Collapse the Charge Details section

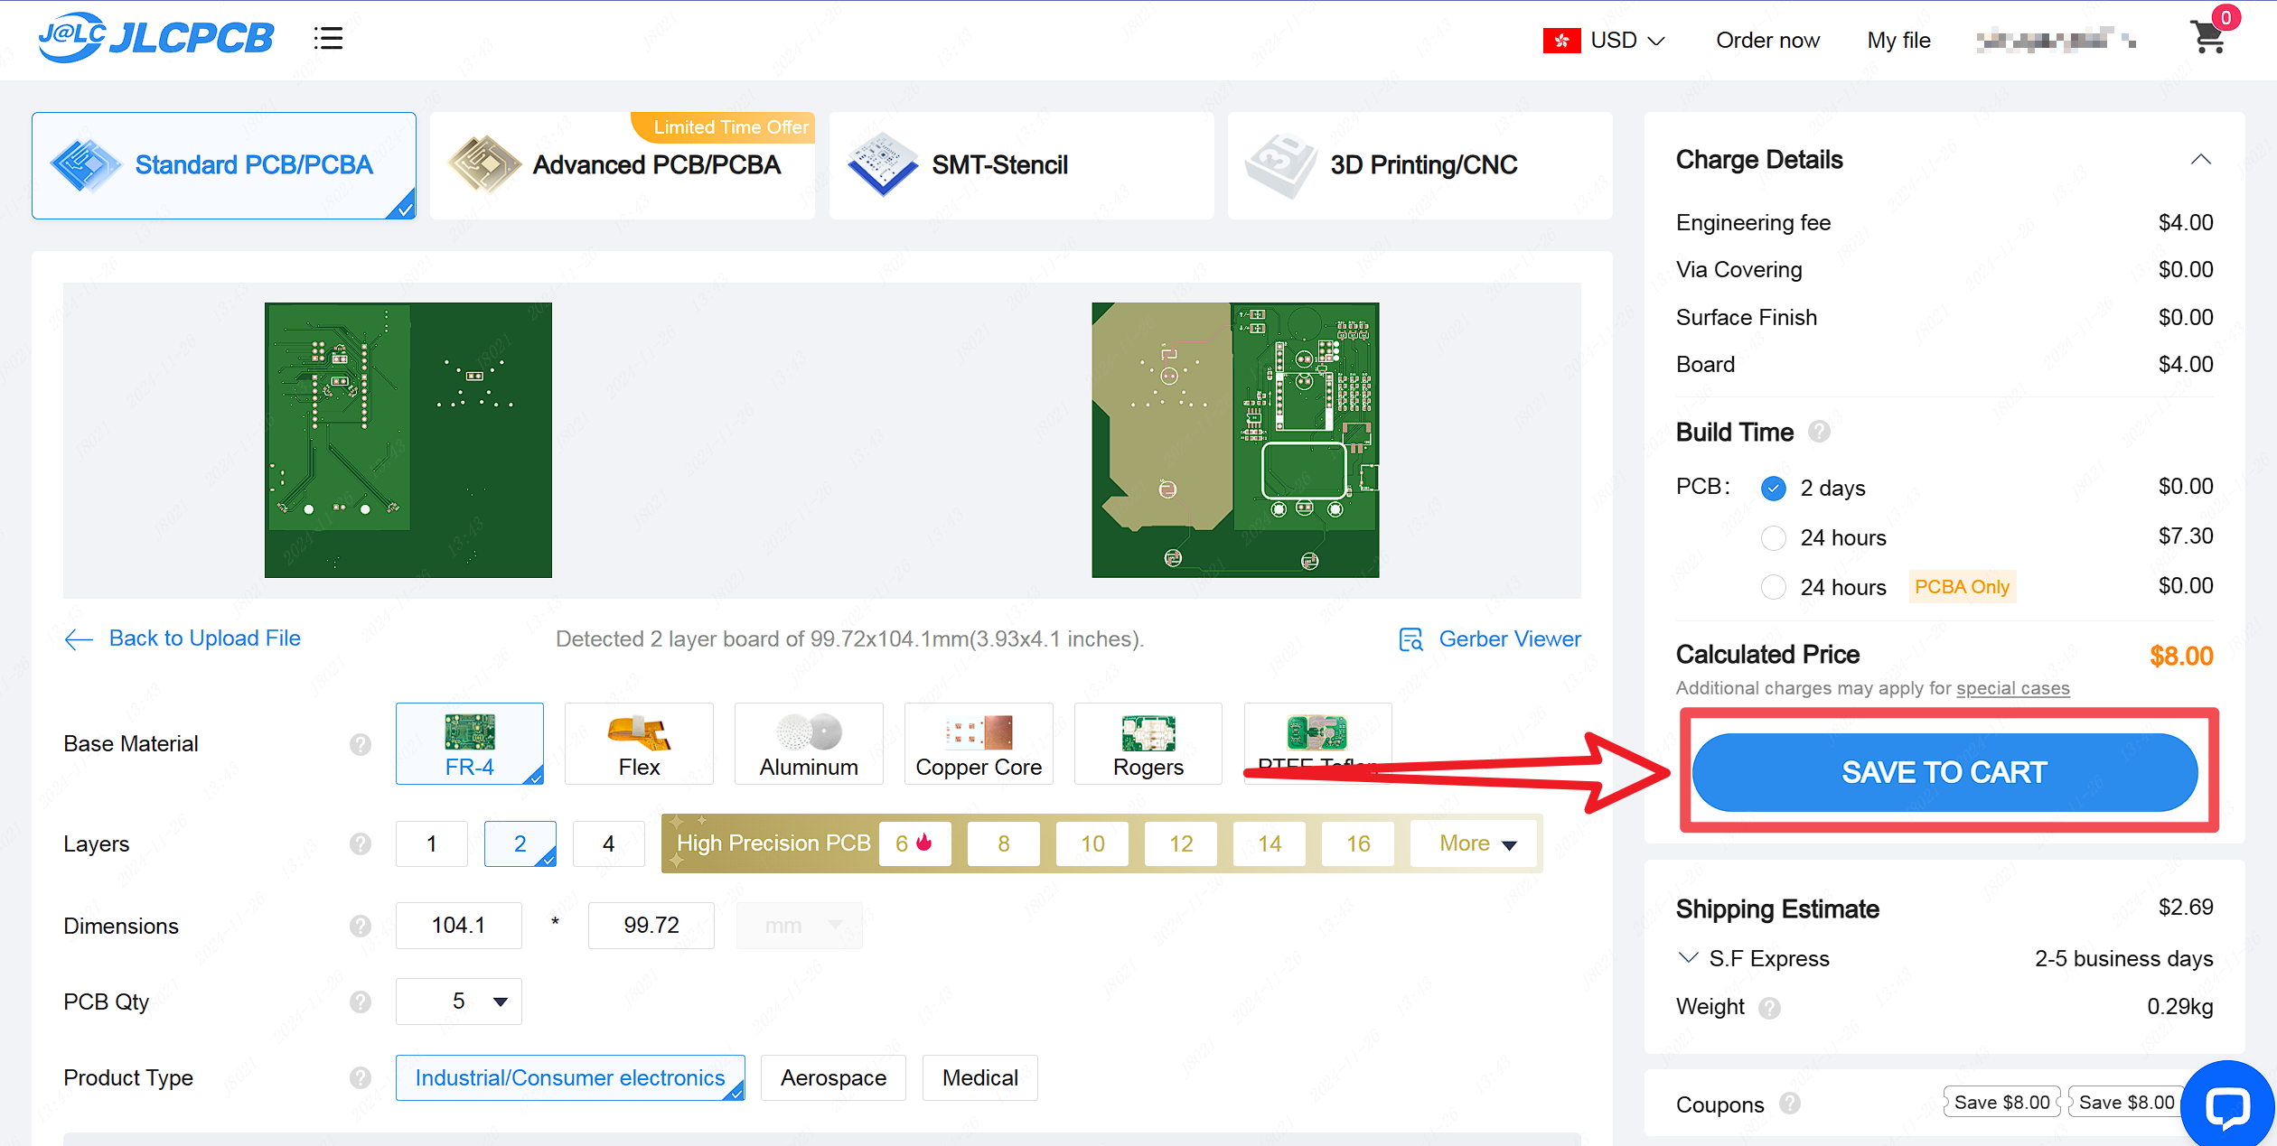coord(2200,160)
